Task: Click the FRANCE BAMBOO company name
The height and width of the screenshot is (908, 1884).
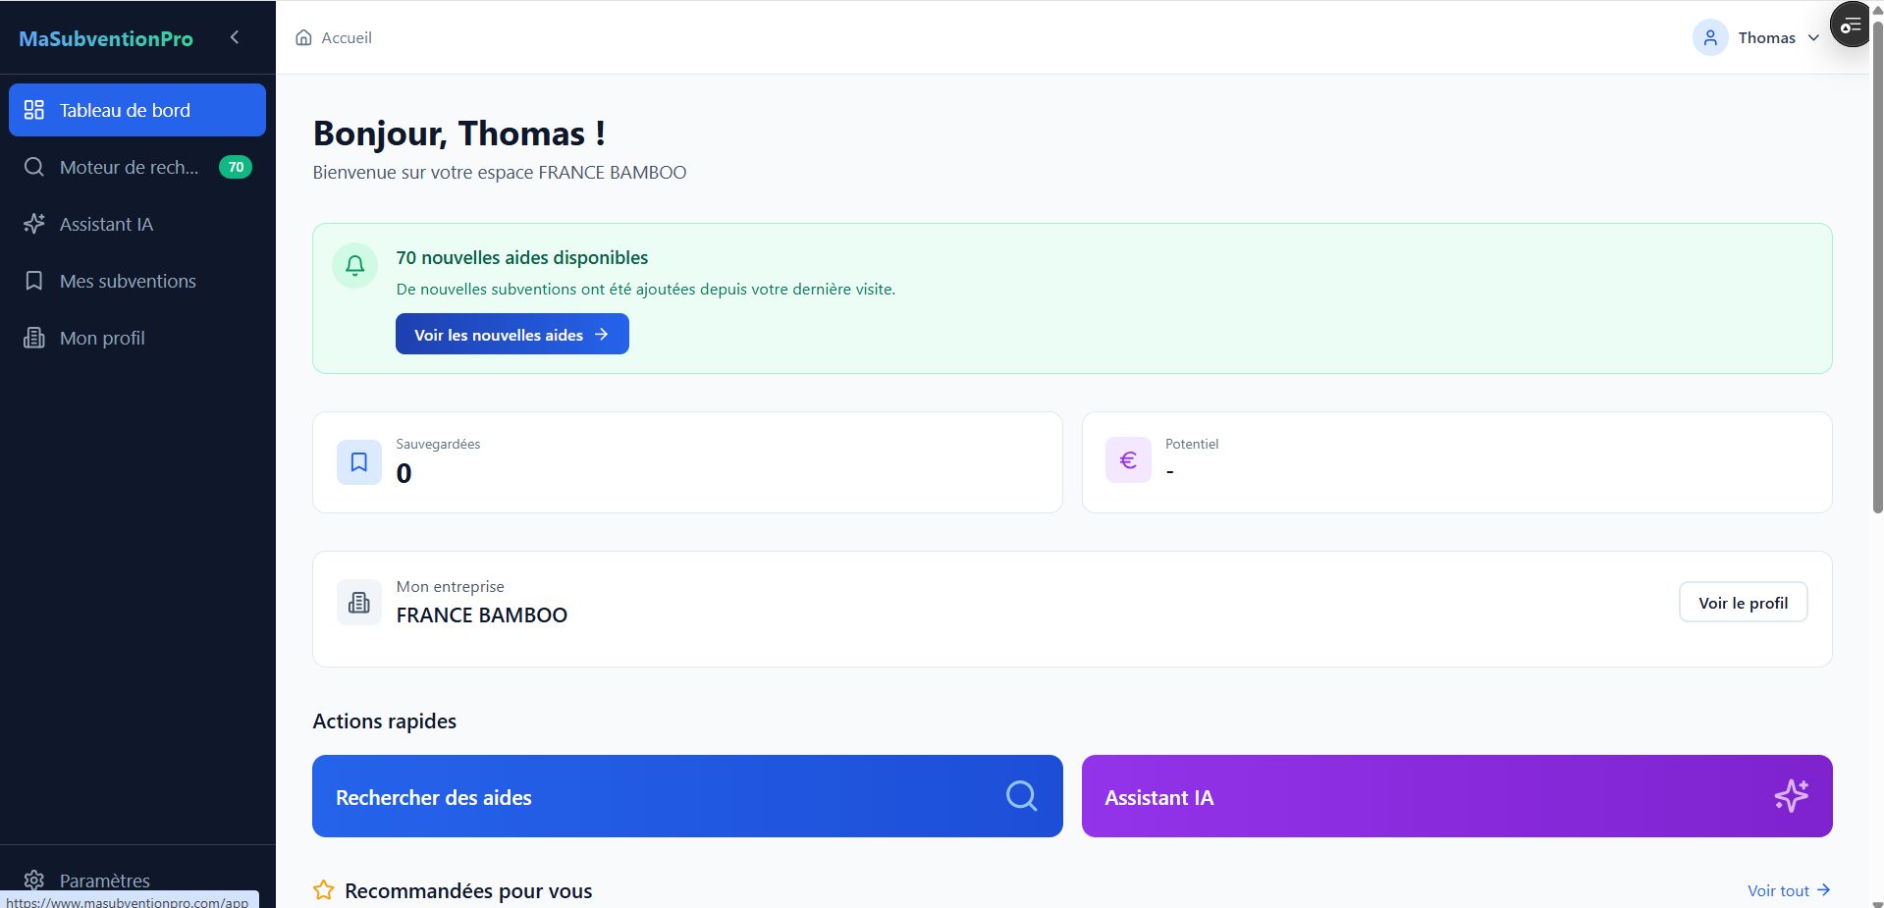Action: pyautogui.click(x=482, y=615)
